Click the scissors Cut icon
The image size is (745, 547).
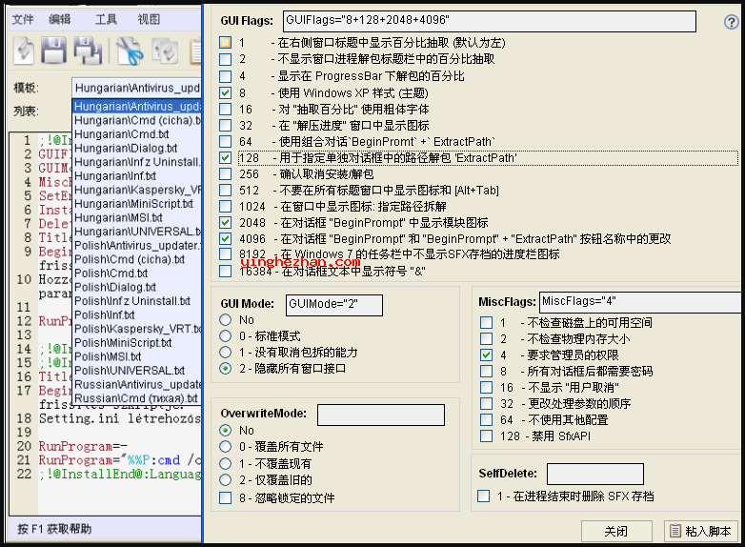tap(130, 51)
